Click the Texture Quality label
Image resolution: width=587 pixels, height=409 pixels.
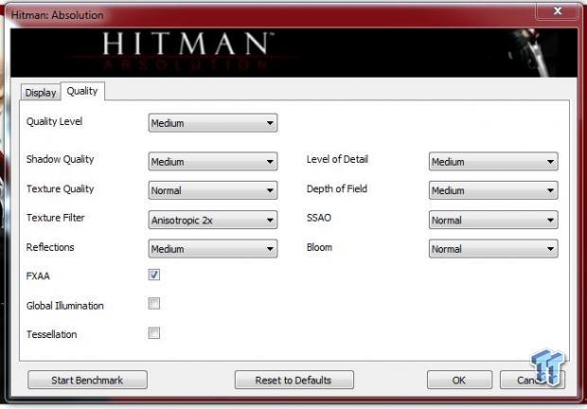point(60,189)
